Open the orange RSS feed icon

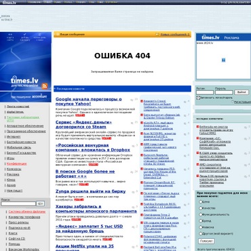click(45, 85)
